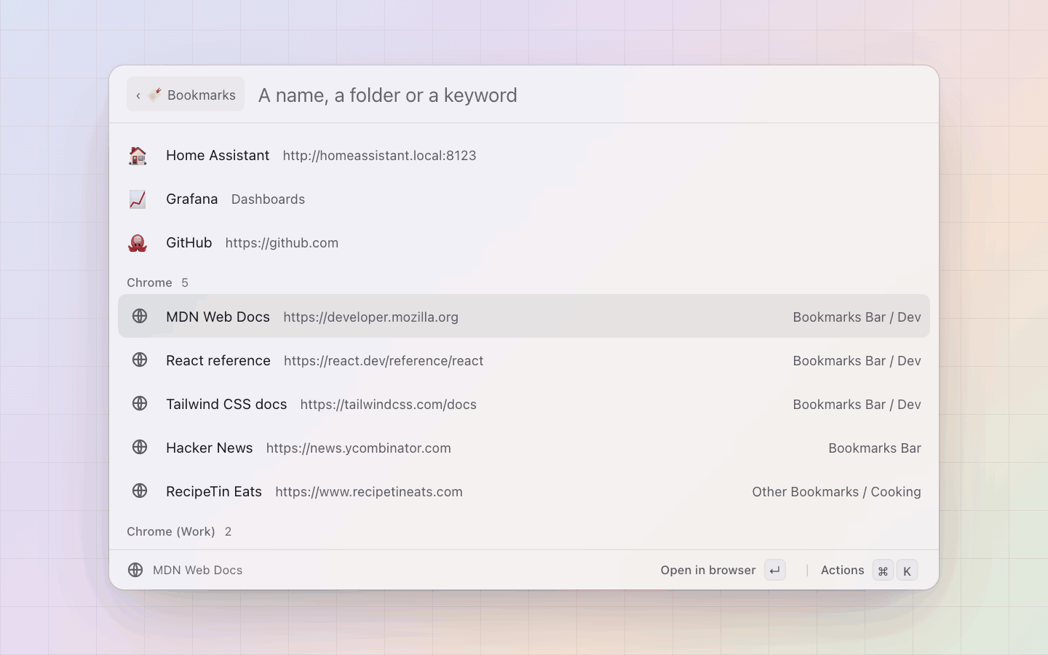Click the https://www.recipetineats.com URL text
This screenshot has height=655, width=1048.
click(x=369, y=492)
